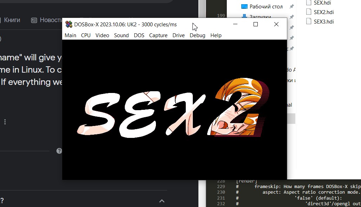Click line number 229 in the editor

[x=221, y=187]
